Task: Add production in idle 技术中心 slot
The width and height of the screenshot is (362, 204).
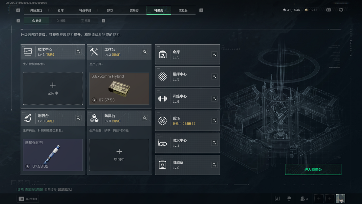Action: (x=53, y=89)
